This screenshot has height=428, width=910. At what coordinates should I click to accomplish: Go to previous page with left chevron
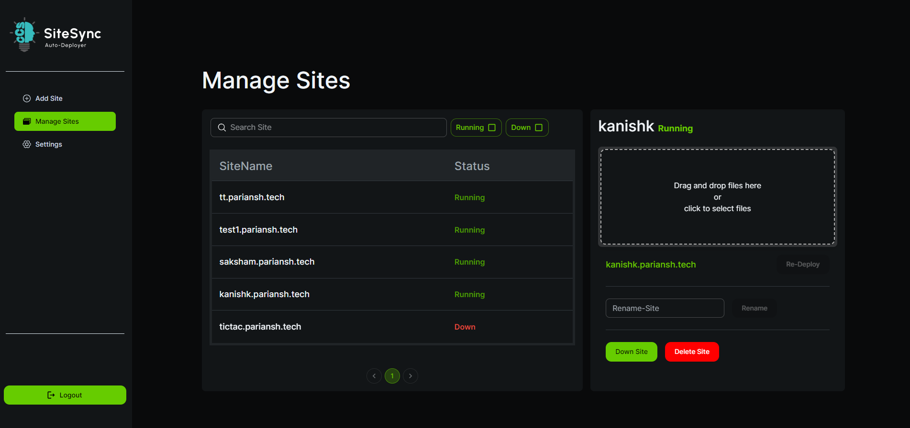(x=374, y=376)
